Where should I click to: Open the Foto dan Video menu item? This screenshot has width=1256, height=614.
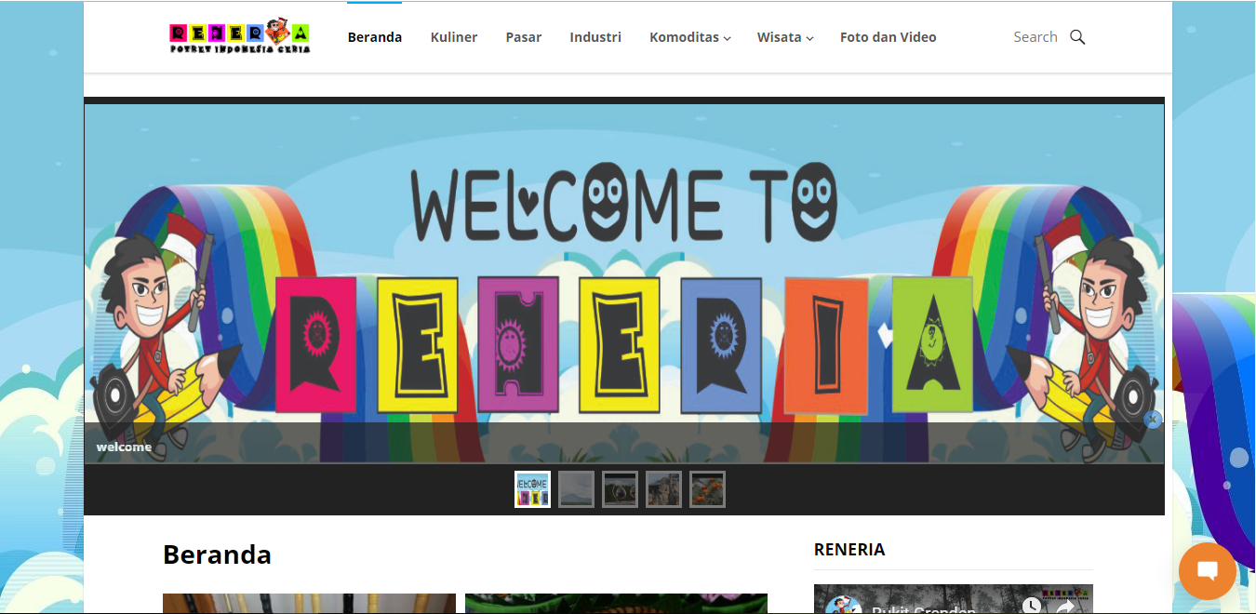pos(889,37)
